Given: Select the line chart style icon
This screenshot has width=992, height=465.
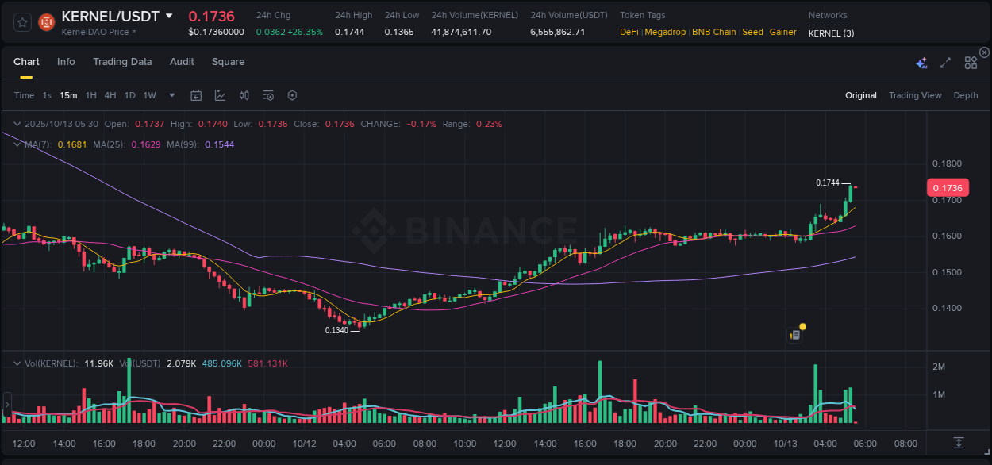Looking at the screenshot, I should [x=219, y=95].
